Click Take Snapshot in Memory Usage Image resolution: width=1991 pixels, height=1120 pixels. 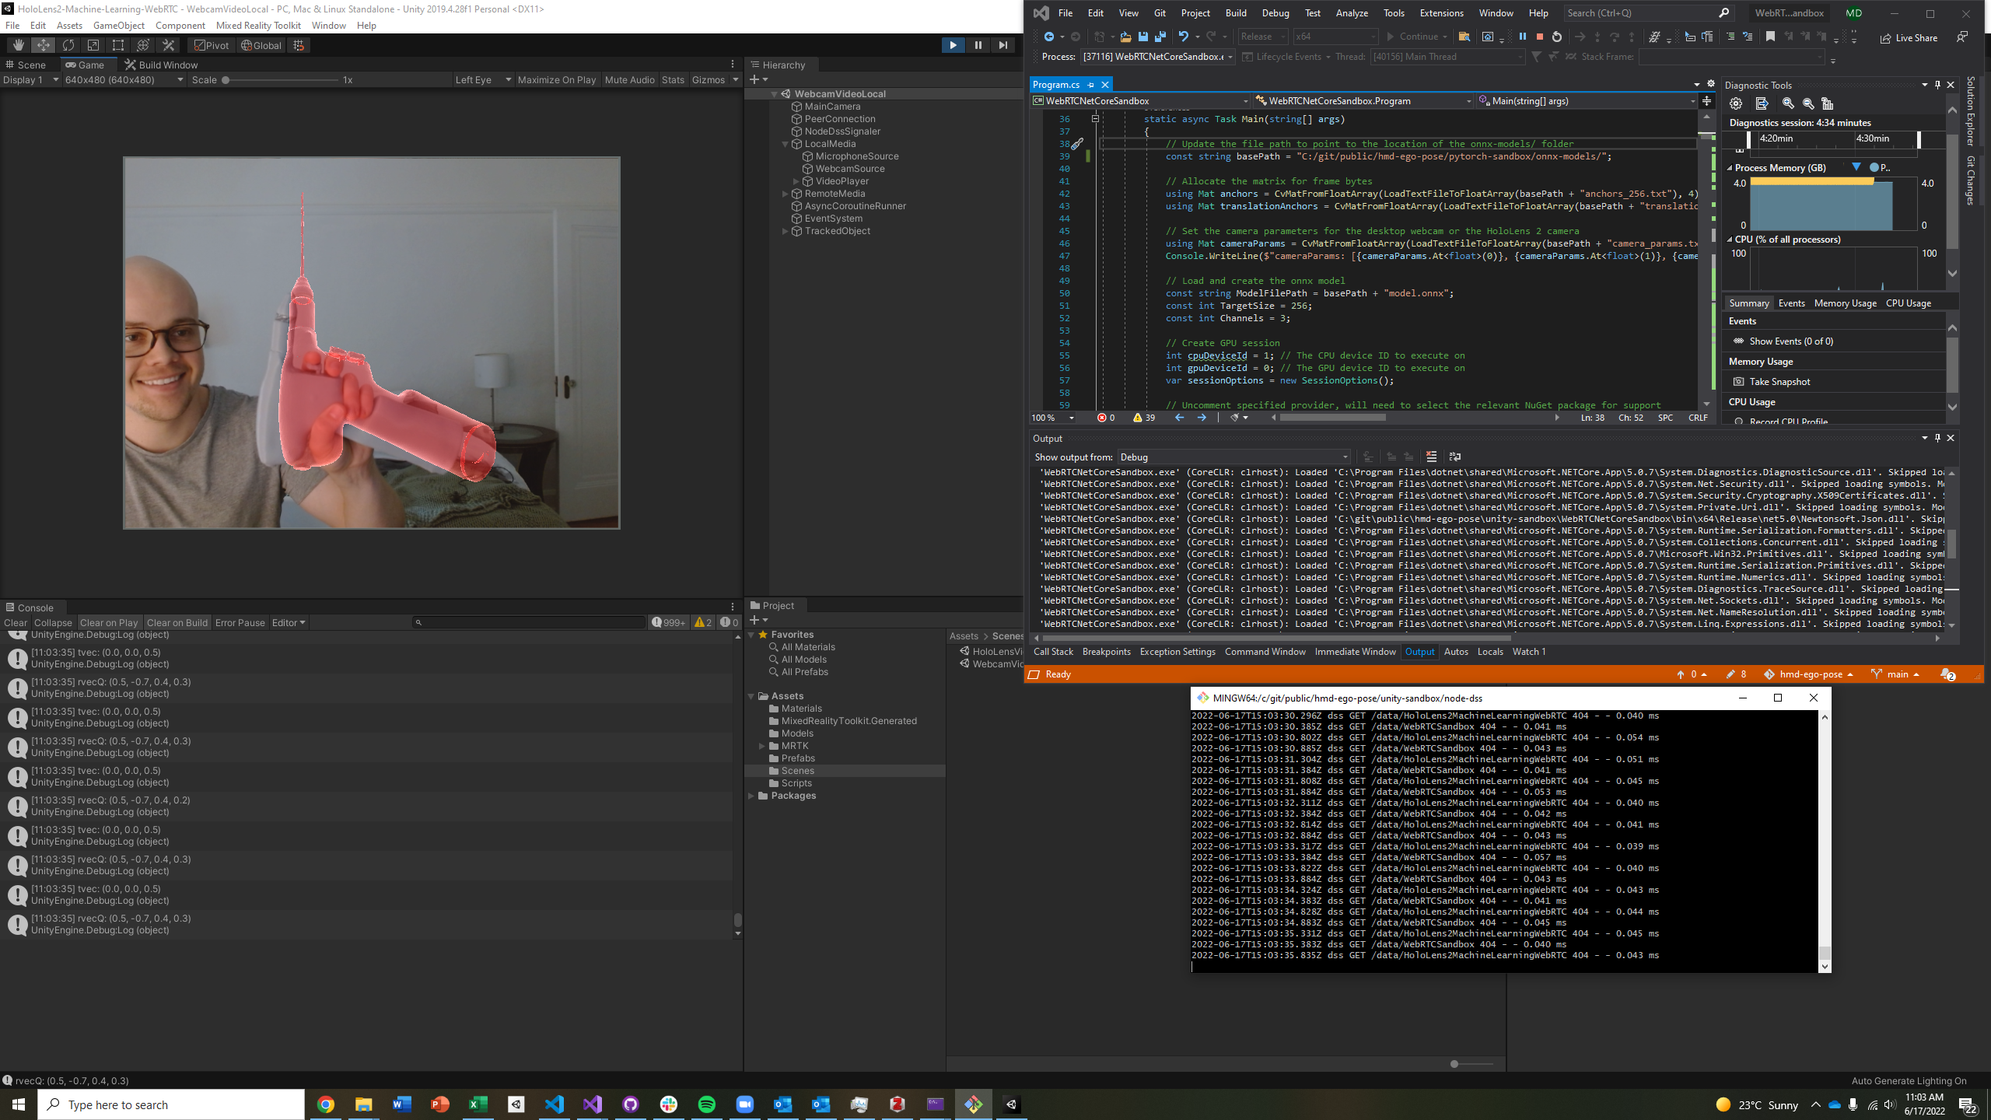(x=1779, y=381)
